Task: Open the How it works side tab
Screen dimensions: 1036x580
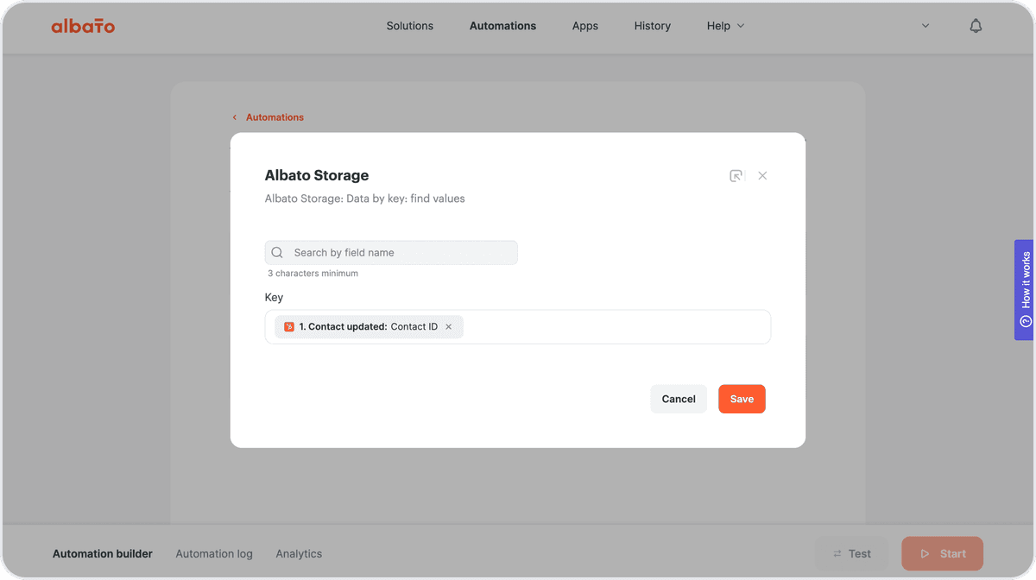Action: (1025, 290)
